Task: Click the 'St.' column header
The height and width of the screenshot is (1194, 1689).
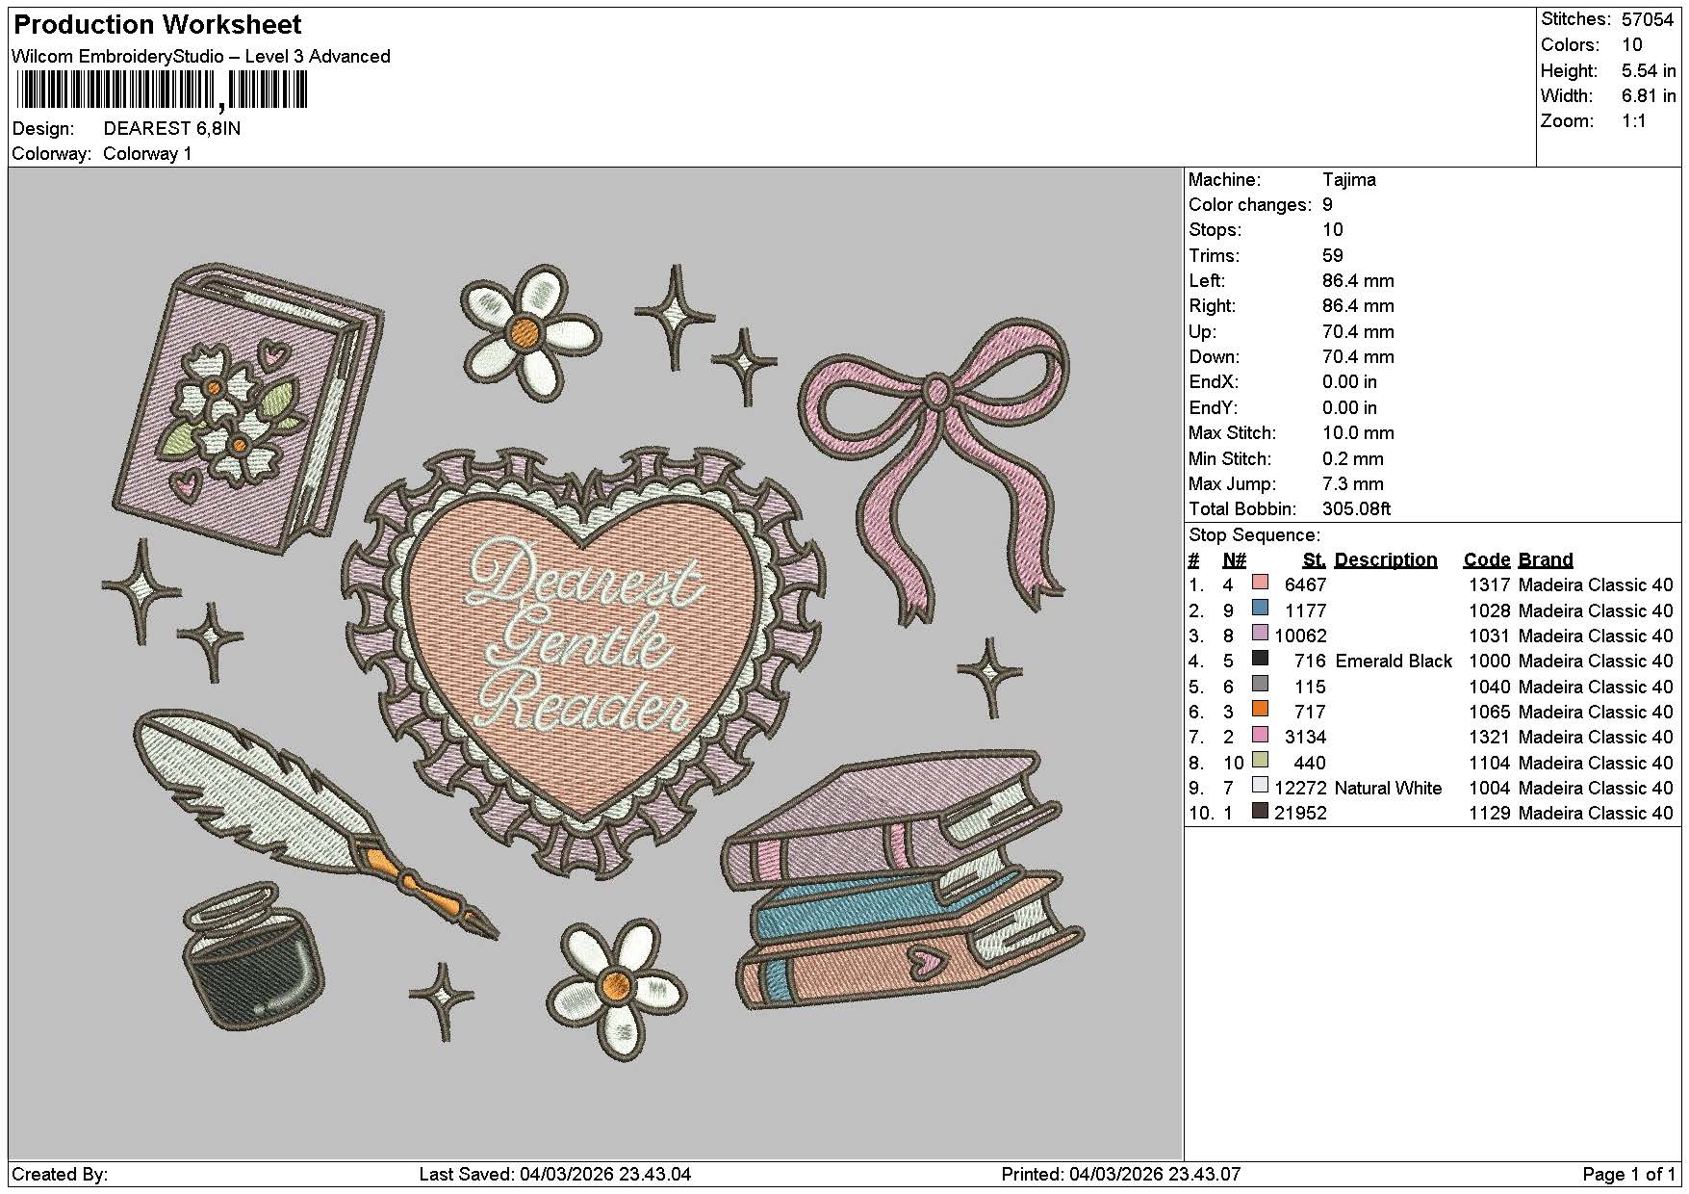Action: 1315,560
